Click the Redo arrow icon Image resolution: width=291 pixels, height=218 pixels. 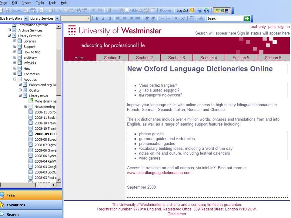click(x=100, y=10)
